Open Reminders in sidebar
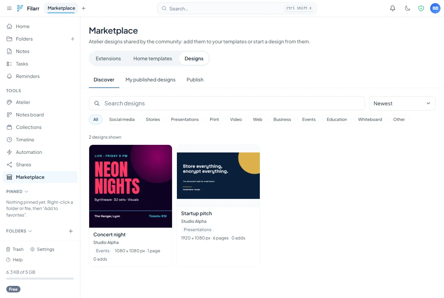This screenshot has width=444, height=298. [40, 76]
